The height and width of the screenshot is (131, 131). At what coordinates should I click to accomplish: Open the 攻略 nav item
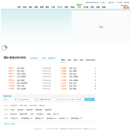[x=66, y=7]
